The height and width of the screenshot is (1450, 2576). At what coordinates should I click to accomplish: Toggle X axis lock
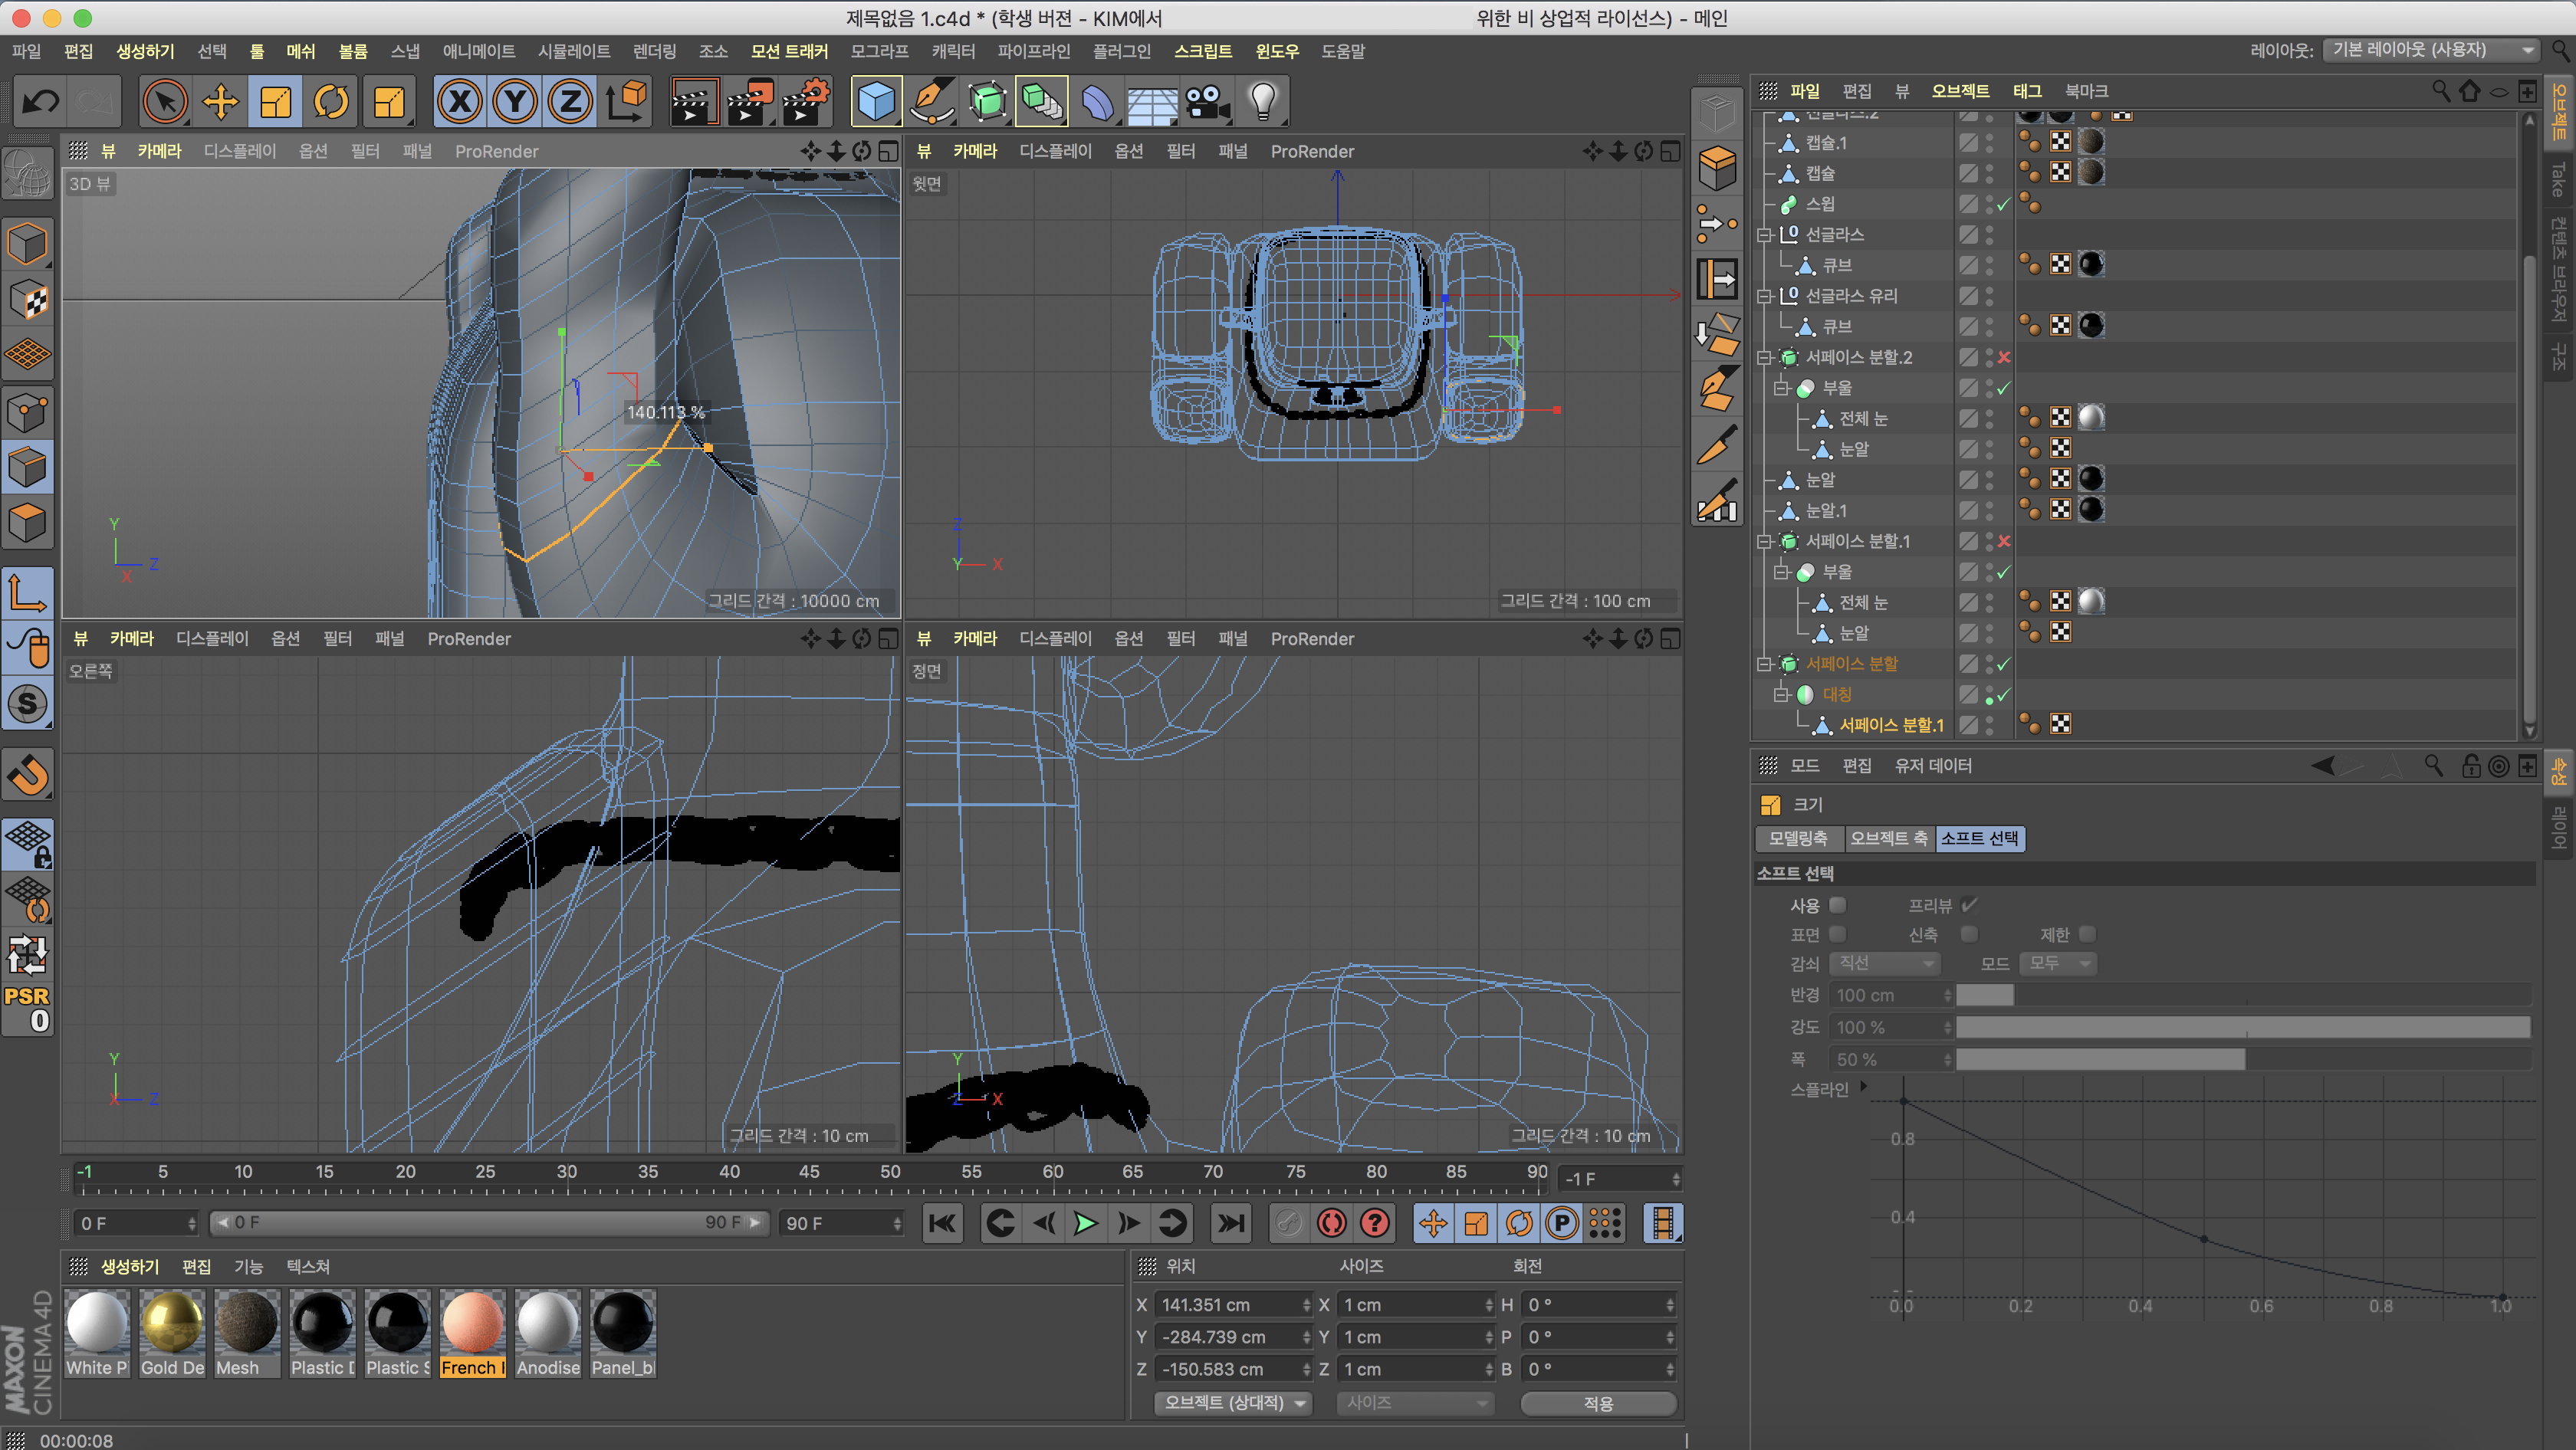click(x=460, y=101)
